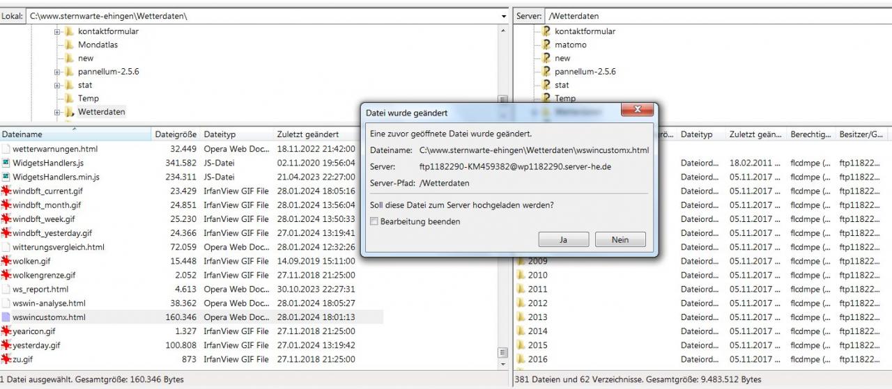Click the local file list scrollbar down arrow
This screenshot has width=892, height=389.
[503, 365]
